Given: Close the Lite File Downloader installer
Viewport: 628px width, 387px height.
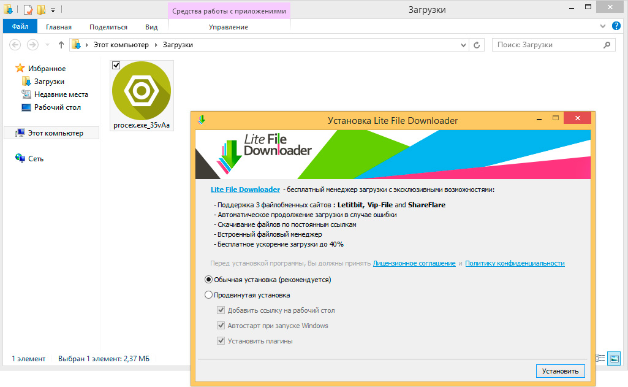Looking at the screenshot, I should (577, 118).
